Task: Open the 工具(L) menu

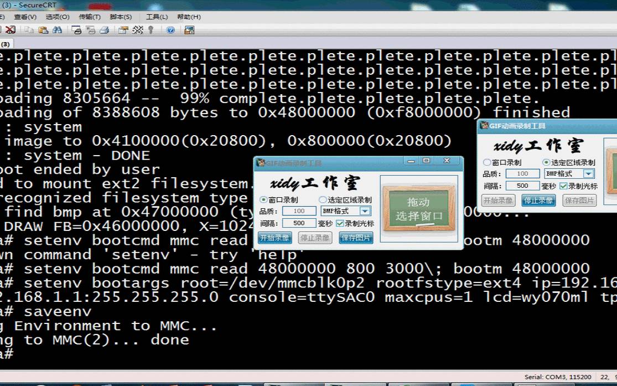Action: [157, 17]
